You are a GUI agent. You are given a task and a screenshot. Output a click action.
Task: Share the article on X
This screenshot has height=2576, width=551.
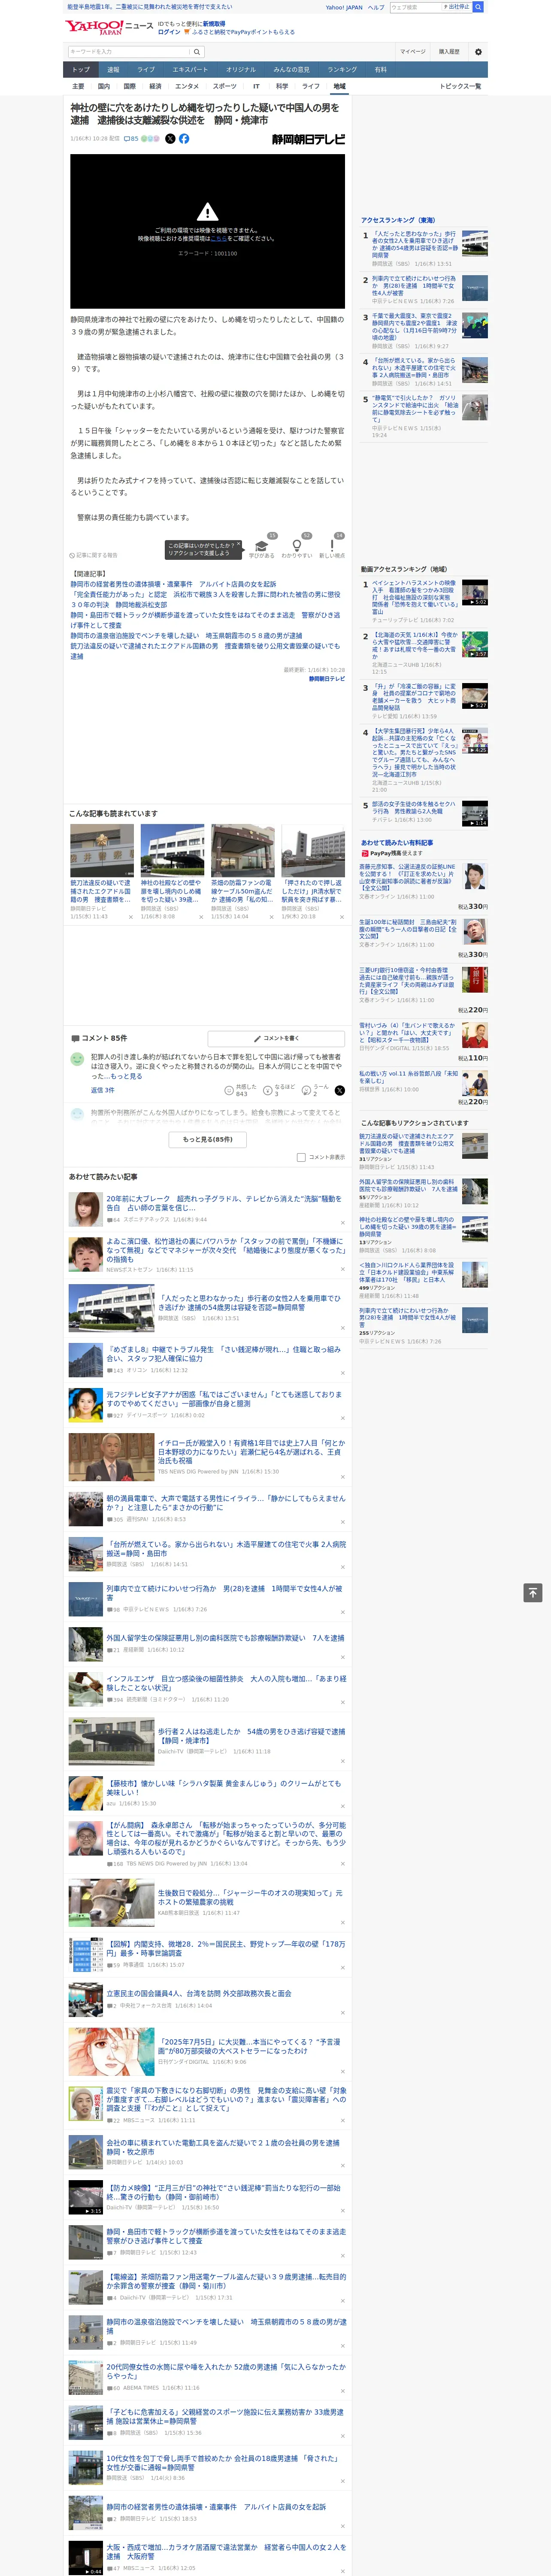[x=170, y=139]
